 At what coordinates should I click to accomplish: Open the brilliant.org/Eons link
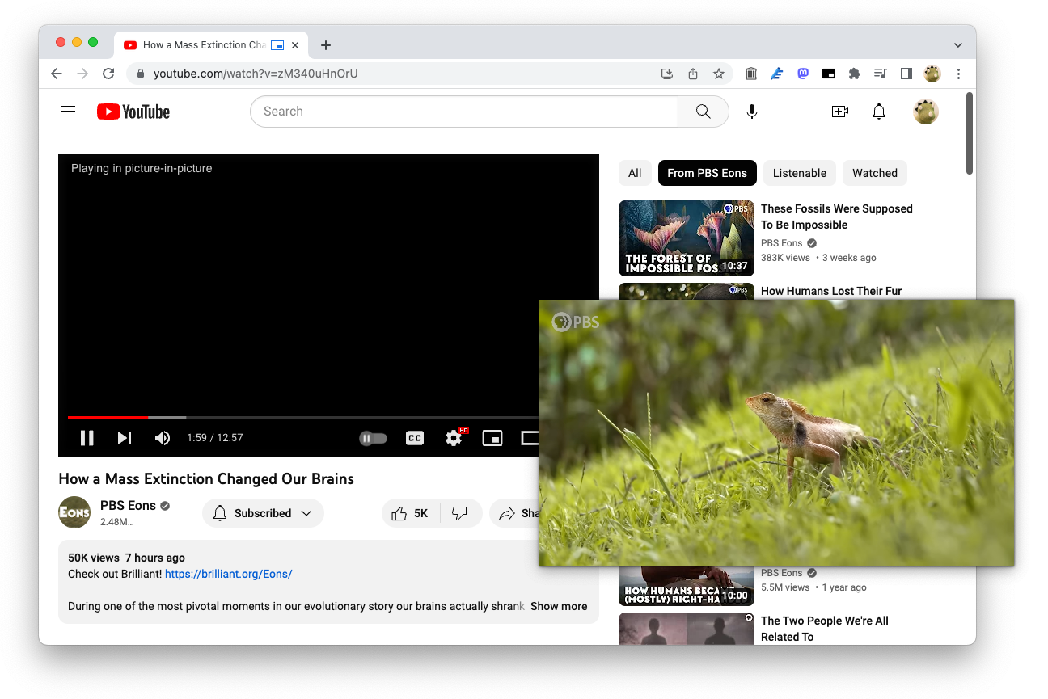click(228, 574)
